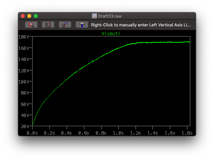Click the 0.2s time axis label

coord(49,133)
